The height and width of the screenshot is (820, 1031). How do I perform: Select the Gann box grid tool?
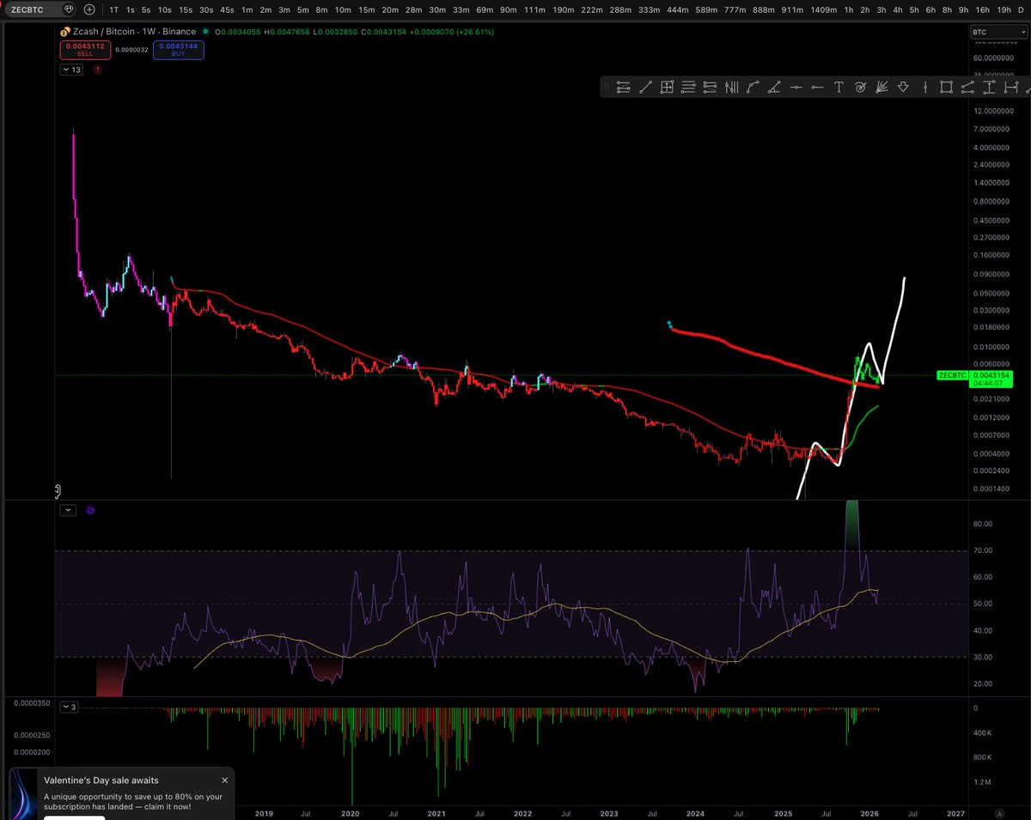click(667, 87)
